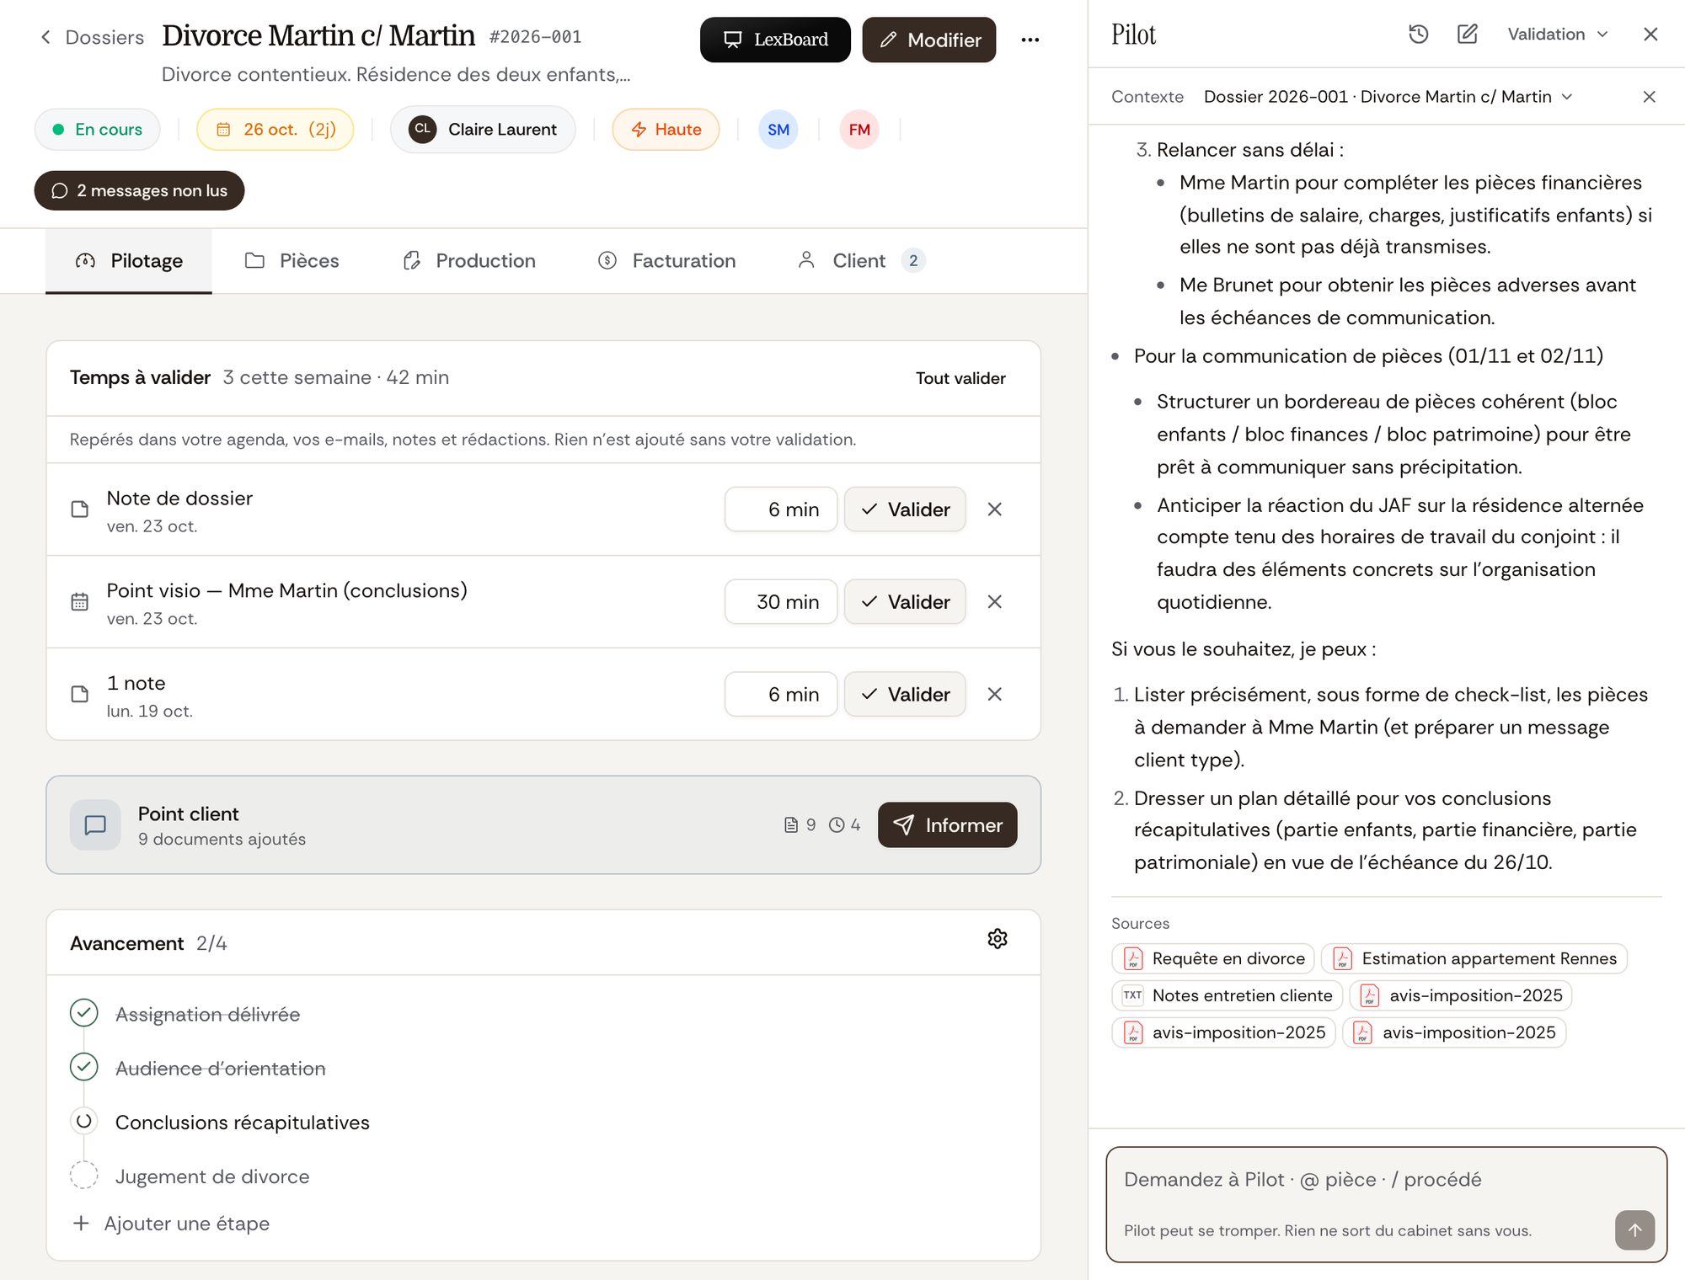The height and width of the screenshot is (1280, 1685).
Task: Send the message to Pilot
Action: tap(1634, 1230)
